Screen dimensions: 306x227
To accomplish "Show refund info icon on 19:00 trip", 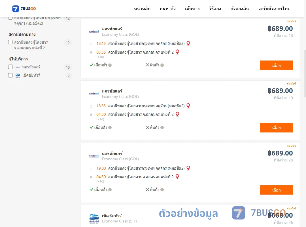I will tap(162, 190).
